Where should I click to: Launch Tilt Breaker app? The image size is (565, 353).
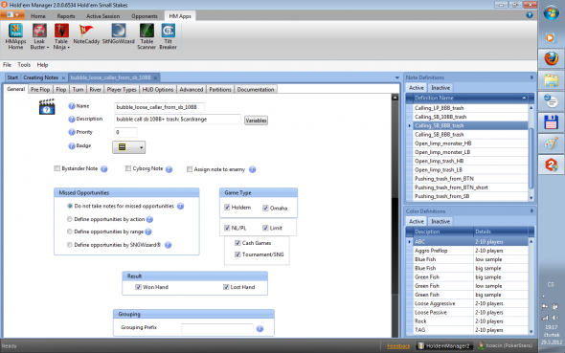point(168,36)
